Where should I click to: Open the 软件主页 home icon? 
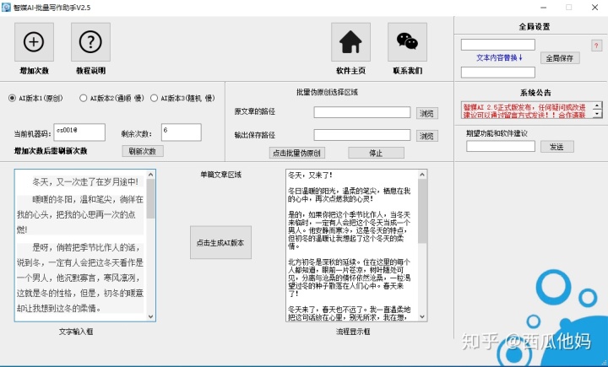click(350, 42)
